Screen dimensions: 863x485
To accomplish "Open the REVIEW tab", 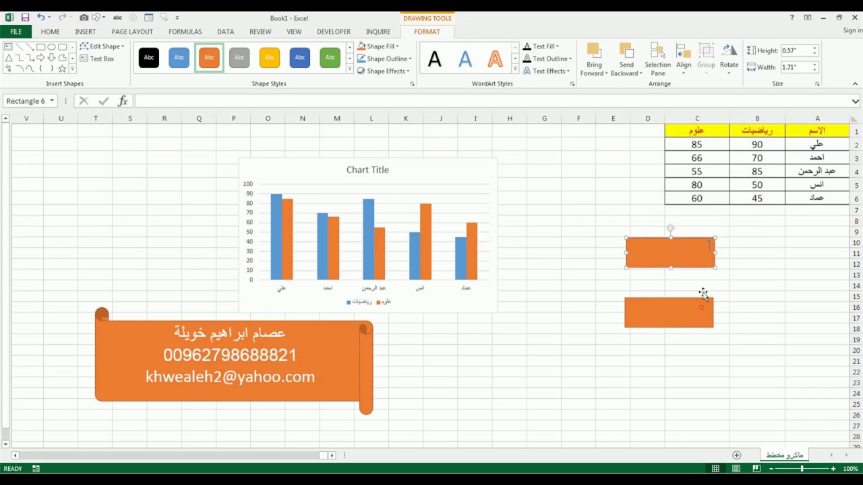I will (x=260, y=32).
